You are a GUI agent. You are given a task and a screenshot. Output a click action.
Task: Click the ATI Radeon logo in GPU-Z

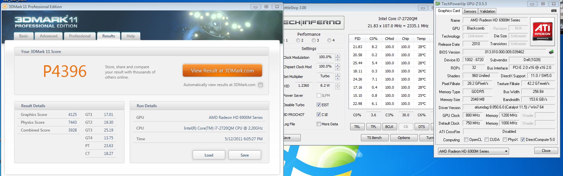[542, 31]
